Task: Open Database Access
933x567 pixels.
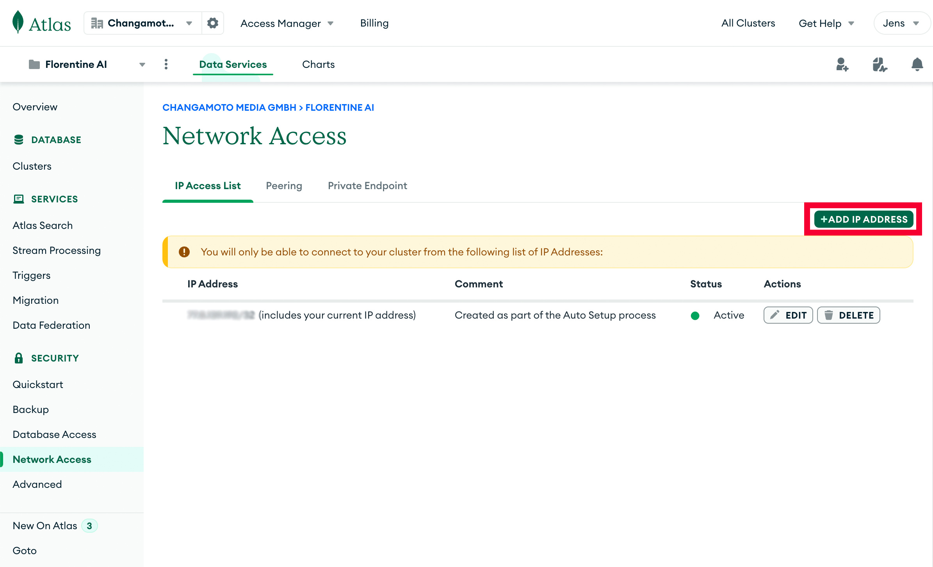Action: tap(54, 434)
